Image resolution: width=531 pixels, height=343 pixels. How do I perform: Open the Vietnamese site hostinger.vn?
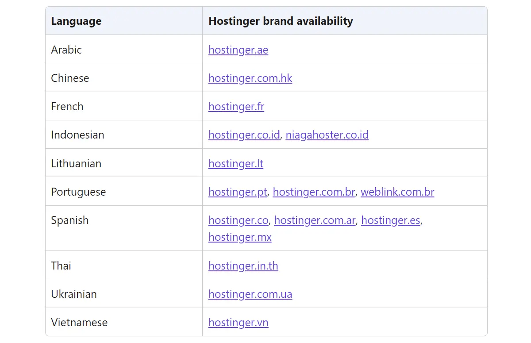pos(238,323)
